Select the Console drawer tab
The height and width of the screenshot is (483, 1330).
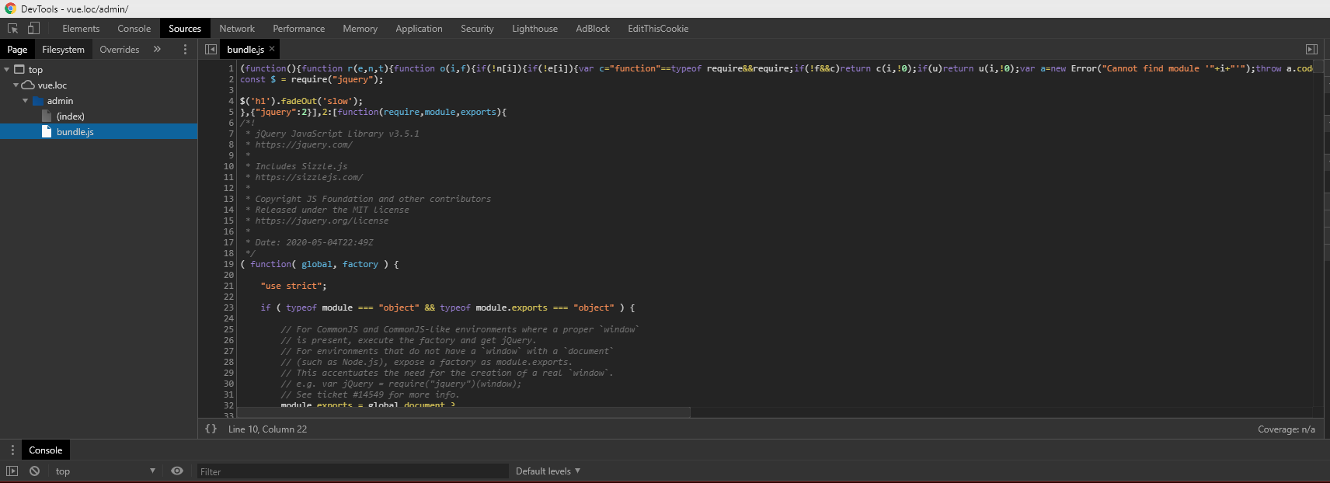[46, 450]
